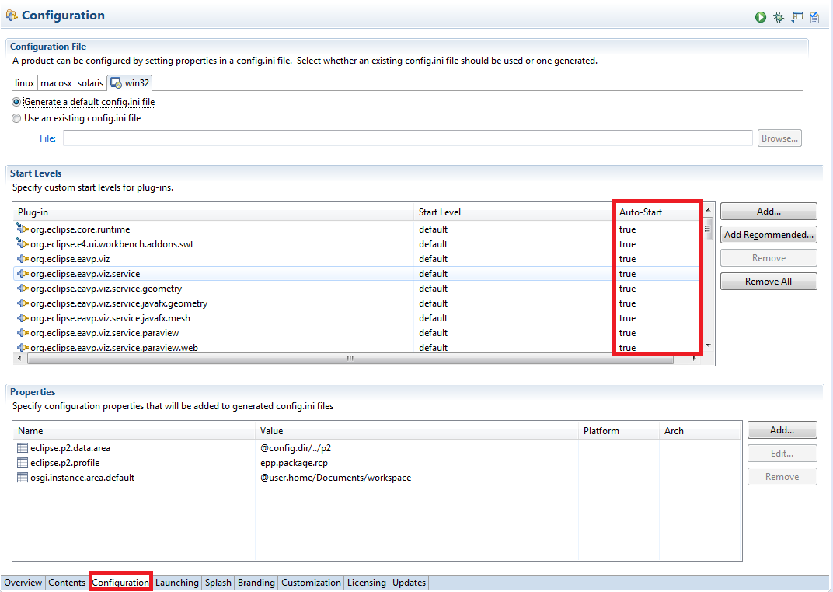This screenshot has width=833, height=592.
Task: Open the Contents editor tab
Action: coord(67,583)
